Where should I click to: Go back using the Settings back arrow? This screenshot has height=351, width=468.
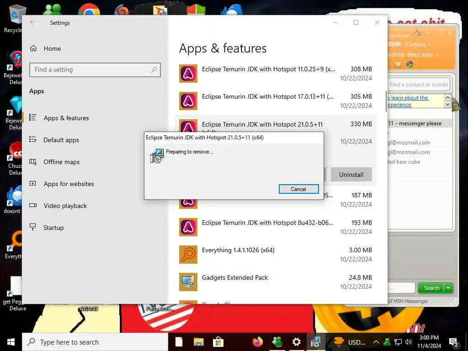pyautogui.click(x=33, y=22)
